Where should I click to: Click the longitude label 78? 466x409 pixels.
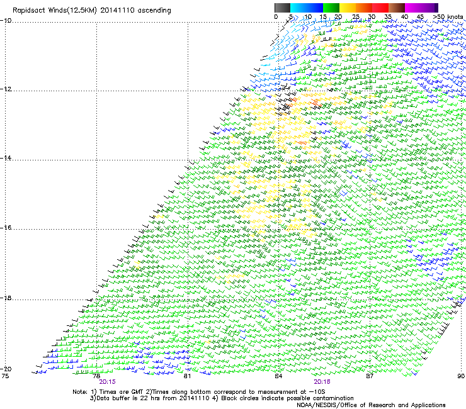tap(96, 376)
